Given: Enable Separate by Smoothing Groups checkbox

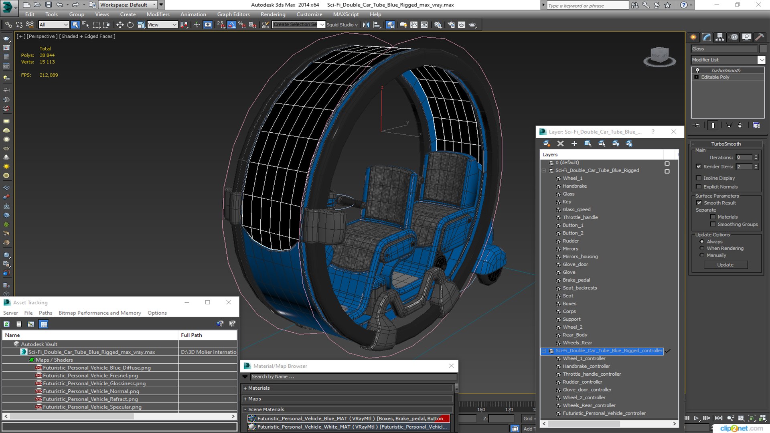Looking at the screenshot, I should click(713, 225).
